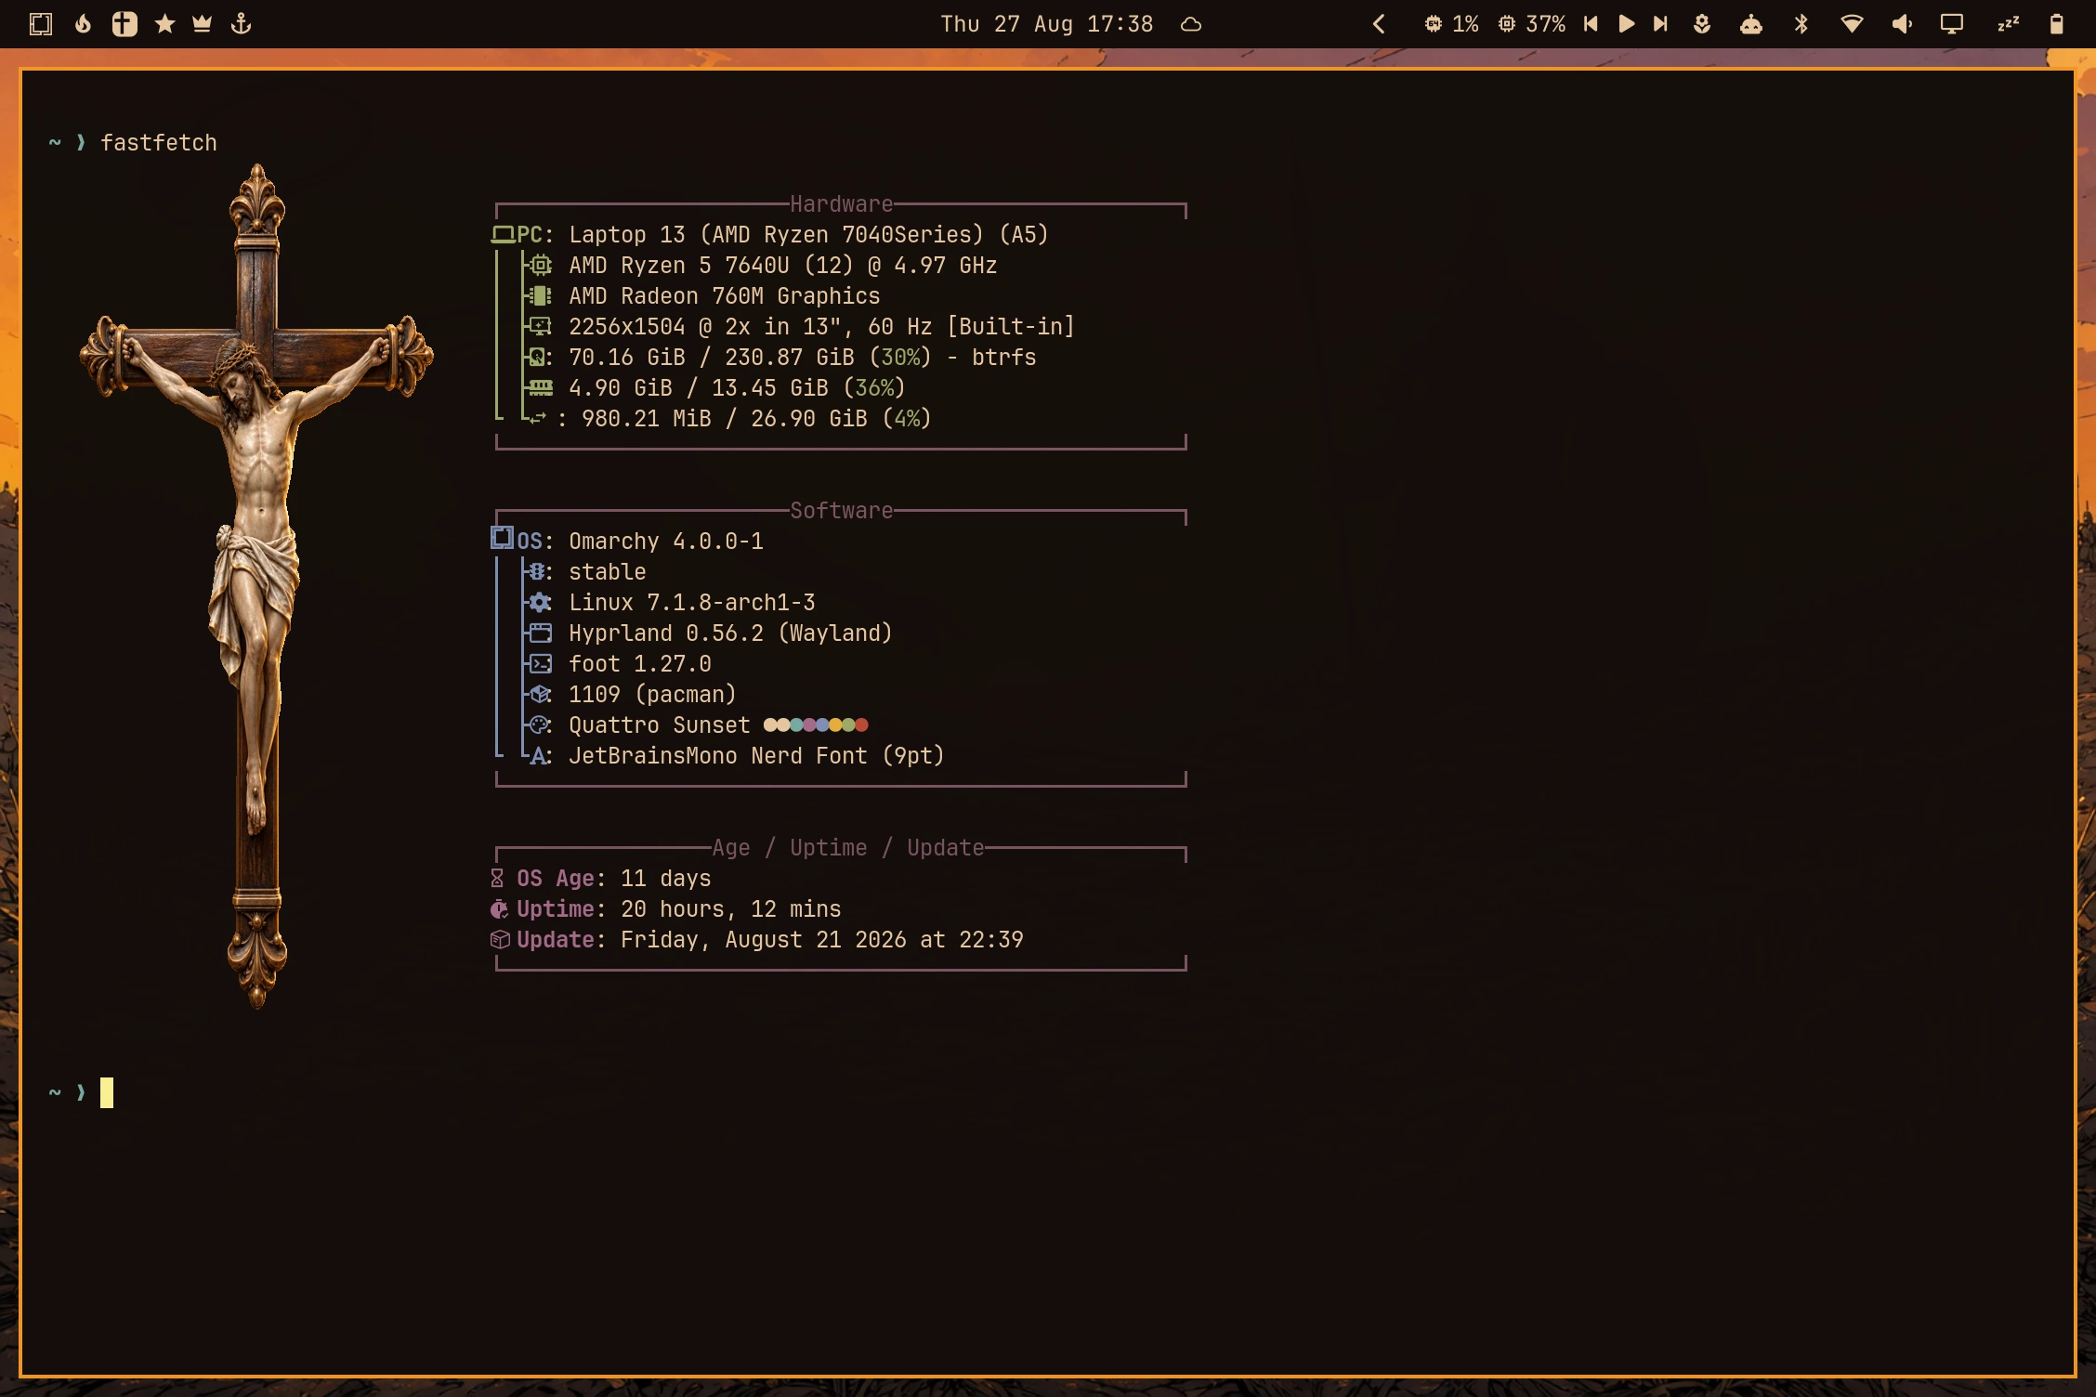Switch to the anchor workspace icon
2096x1397 pixels.
[242, 24]
